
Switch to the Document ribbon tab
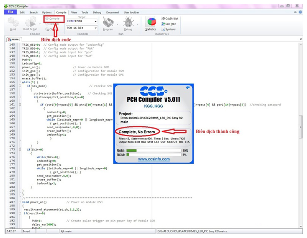[x=112, y=12]
